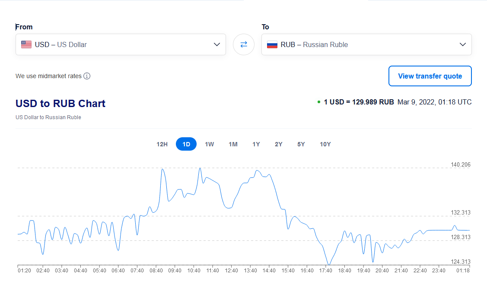Click the midmarket rates info icon
Image resolution: width=487 pixels, height=281 pixels.
(x=87, y=76)
